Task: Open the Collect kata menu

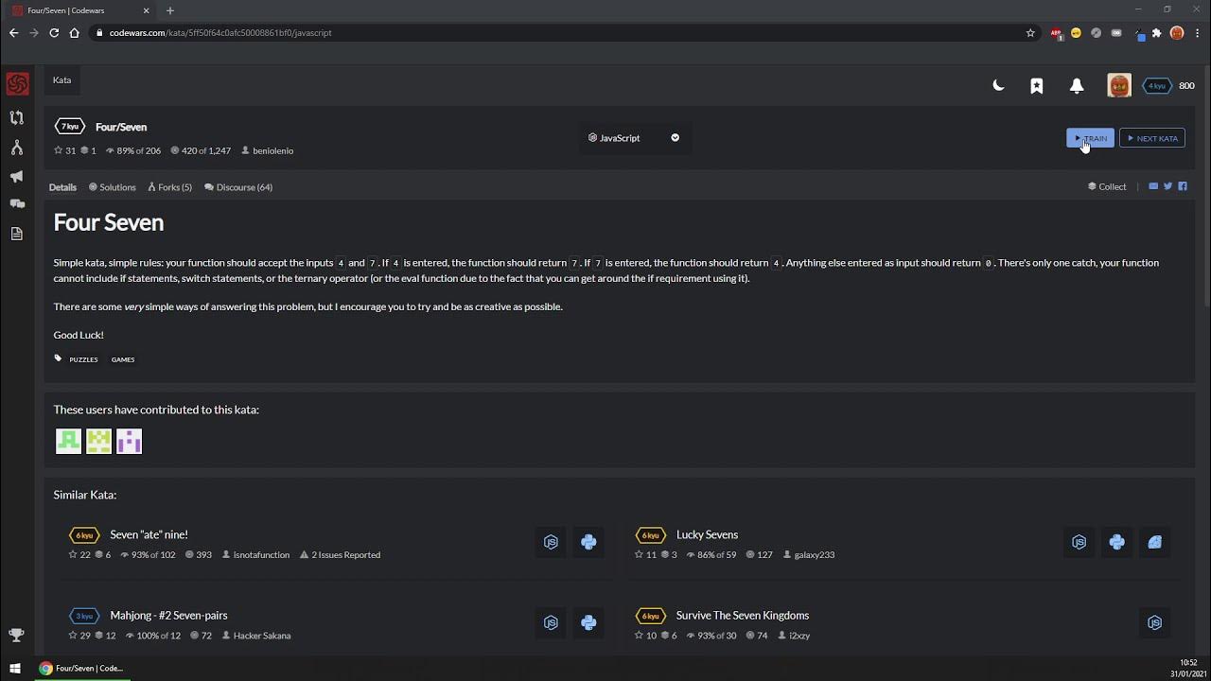Action: [1107, 187]
